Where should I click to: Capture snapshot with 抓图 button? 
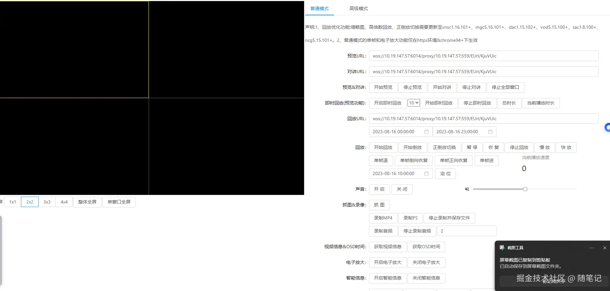379,205
